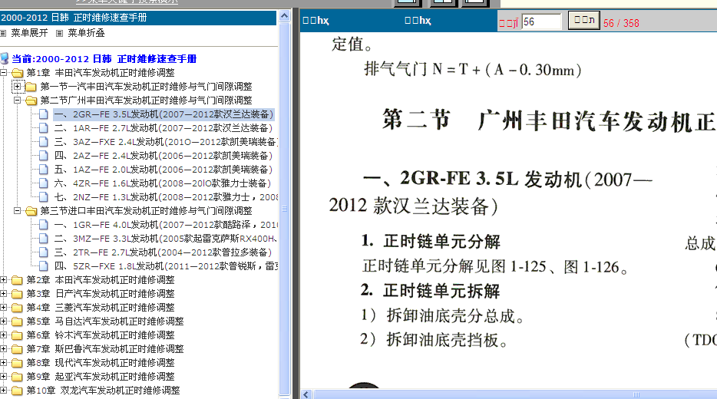Image resolution: width=717 pixels, height=399 pixels.
Task: Click document horizontal scrollbar thumb
Action: (515, 395)
